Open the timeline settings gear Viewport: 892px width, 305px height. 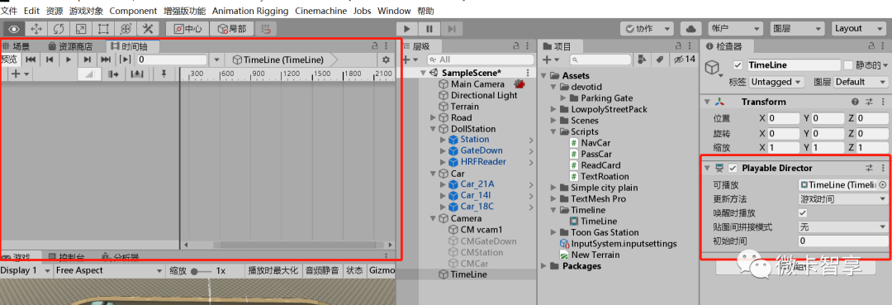(387, 60)
